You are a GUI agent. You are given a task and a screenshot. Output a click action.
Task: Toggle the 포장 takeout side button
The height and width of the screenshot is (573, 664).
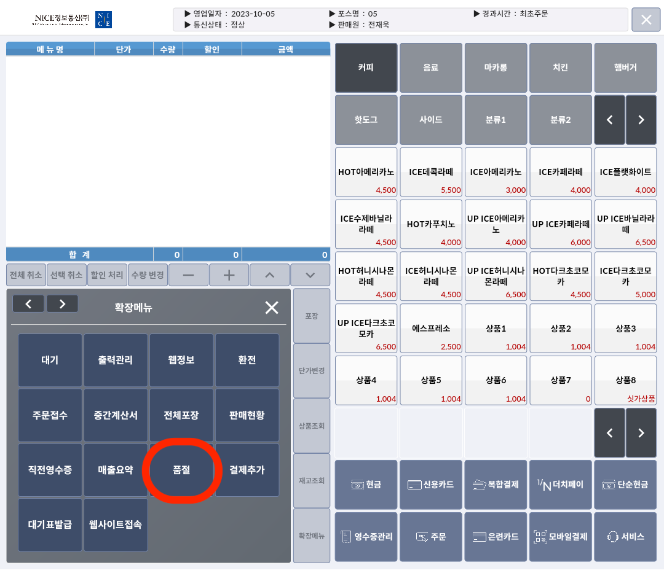[x=312, y=316]
